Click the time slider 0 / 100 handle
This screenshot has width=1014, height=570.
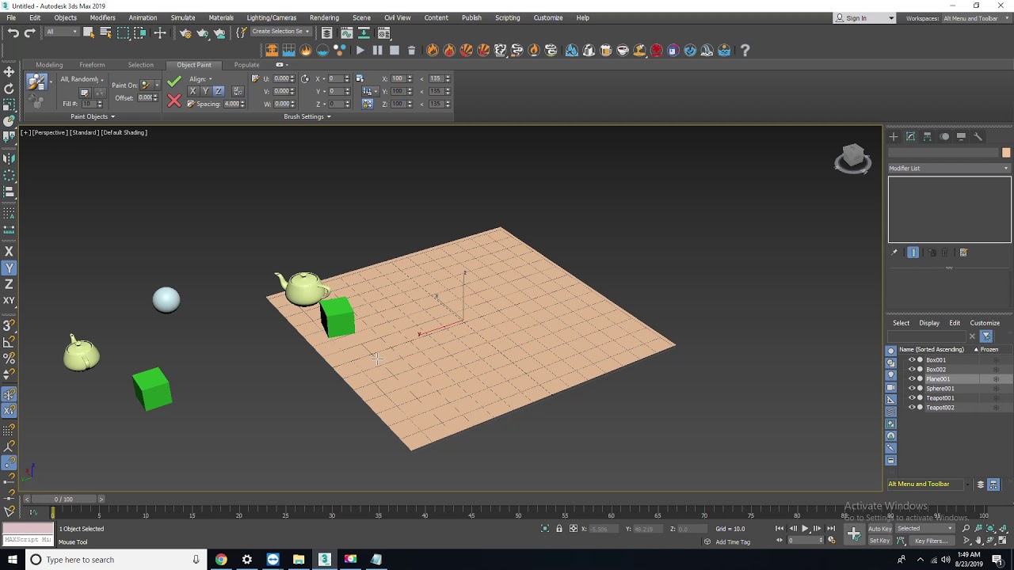click(63, 500)
